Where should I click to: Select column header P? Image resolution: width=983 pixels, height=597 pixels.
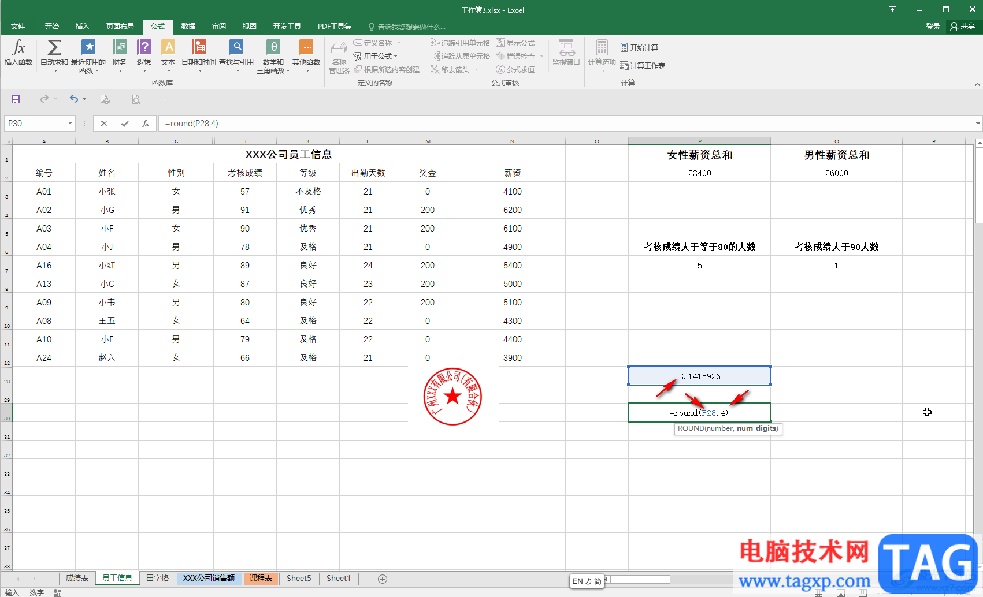(x=699, y=141)
